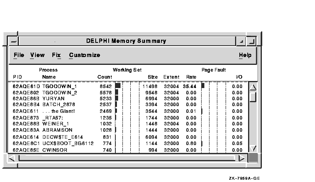Image resolution: width=315 pixels, height=182 pixels.
Task: Open the Help menu
Action: tap(245, 55)
